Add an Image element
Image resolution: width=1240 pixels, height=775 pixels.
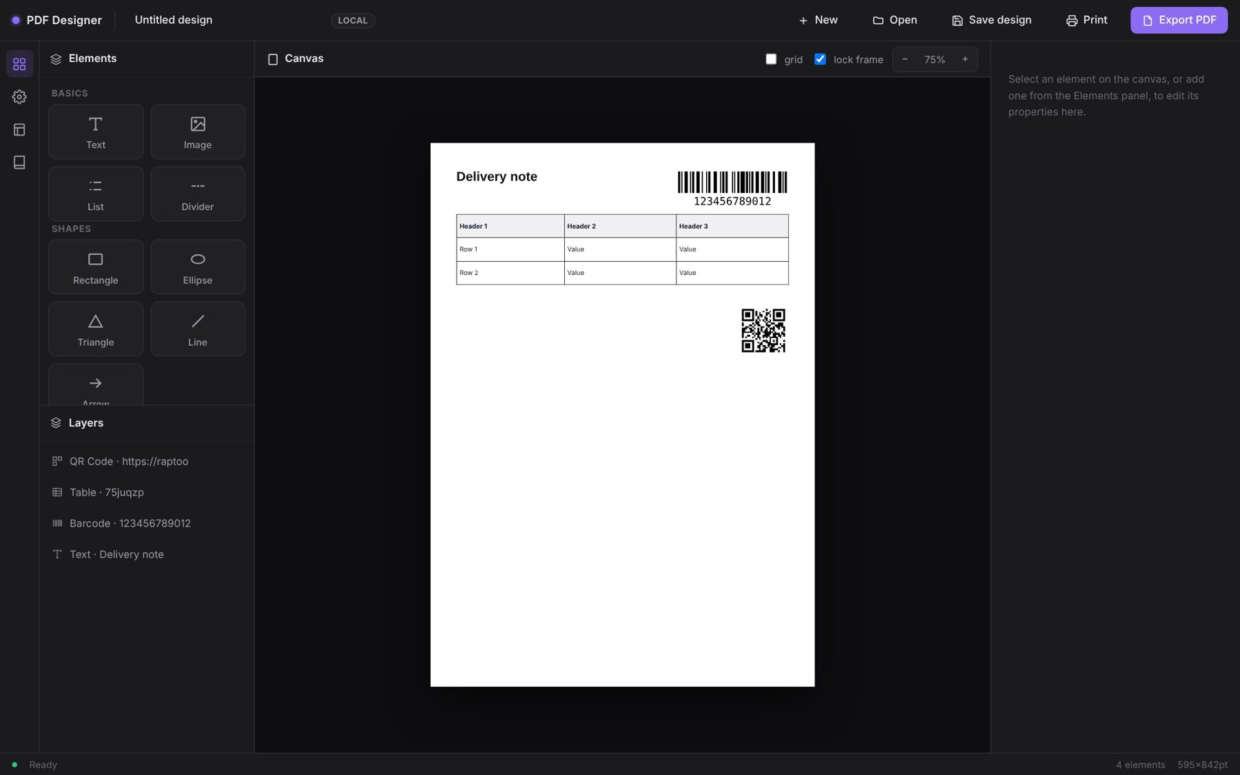[x=198, y=132]
